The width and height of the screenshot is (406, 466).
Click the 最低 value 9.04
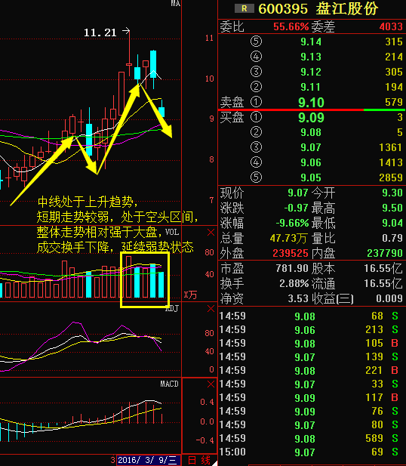click(392, 224)
